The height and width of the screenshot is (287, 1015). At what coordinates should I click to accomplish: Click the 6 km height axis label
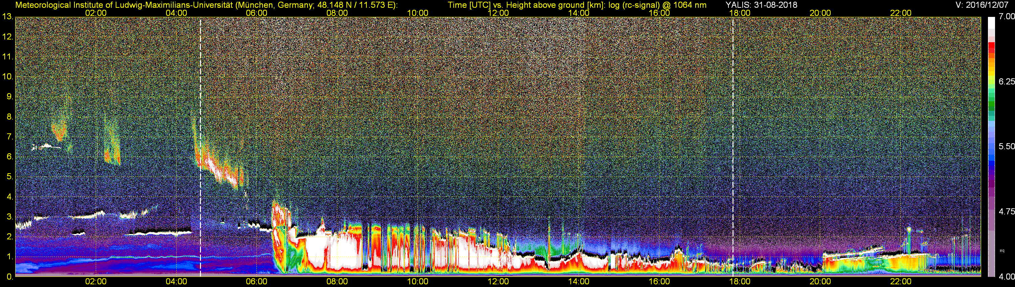click(x=9, y=157)
